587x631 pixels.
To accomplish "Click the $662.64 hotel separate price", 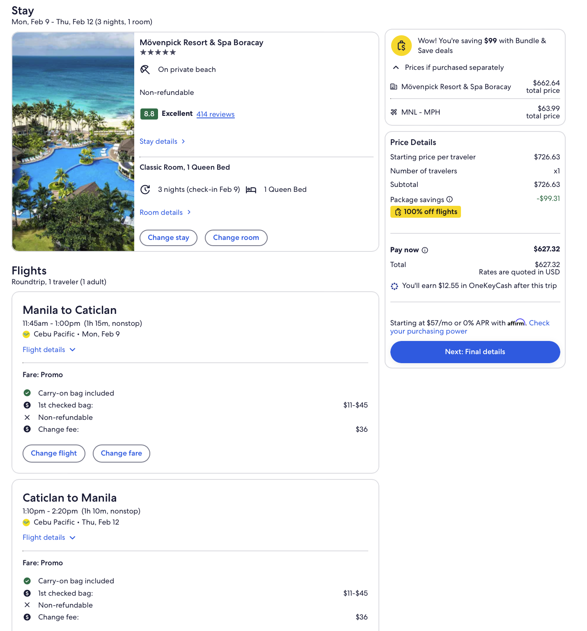I will [x=546, y=83].
